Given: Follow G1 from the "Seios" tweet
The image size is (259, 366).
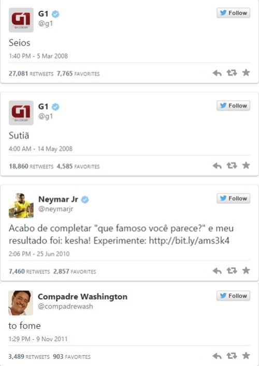Looking at the screenshot, I should [233, 13].
